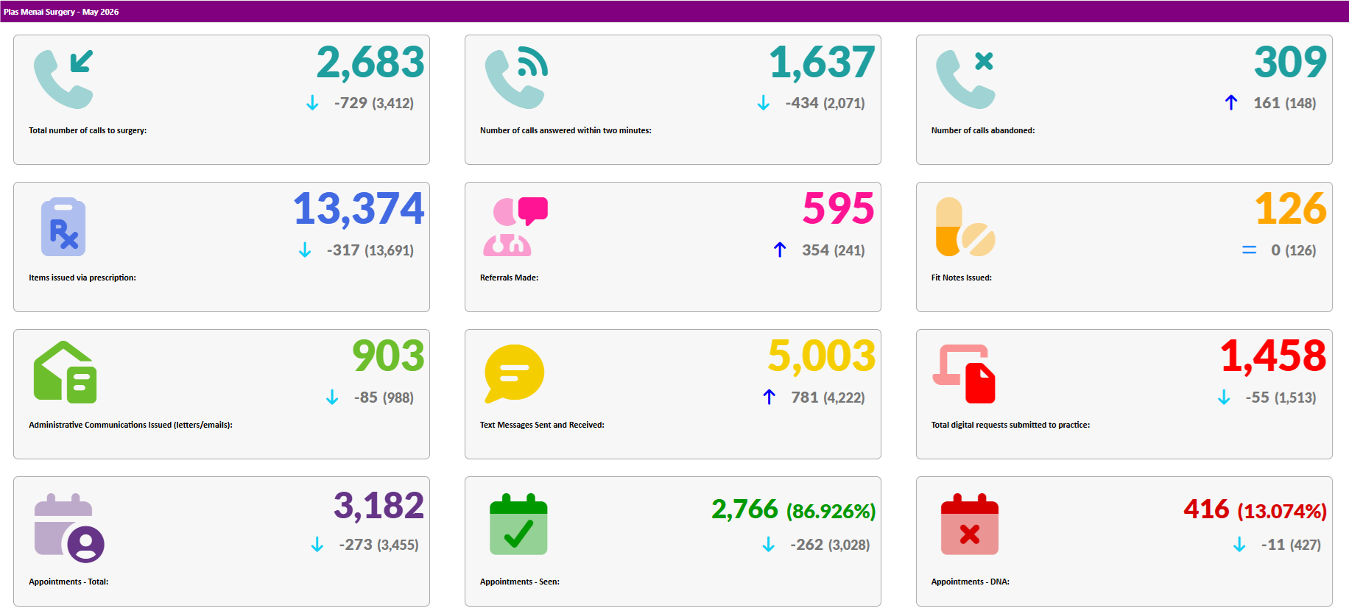Click the previous referrals figure (241)
1349x611 pixels.
[x=849, y=251]
